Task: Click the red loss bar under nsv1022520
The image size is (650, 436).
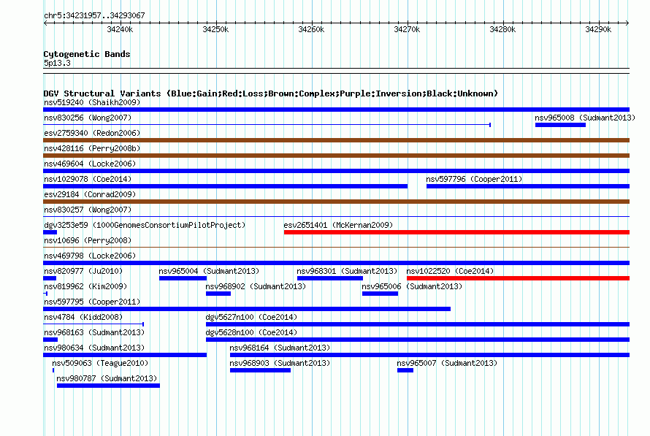Action: (519, 278)
